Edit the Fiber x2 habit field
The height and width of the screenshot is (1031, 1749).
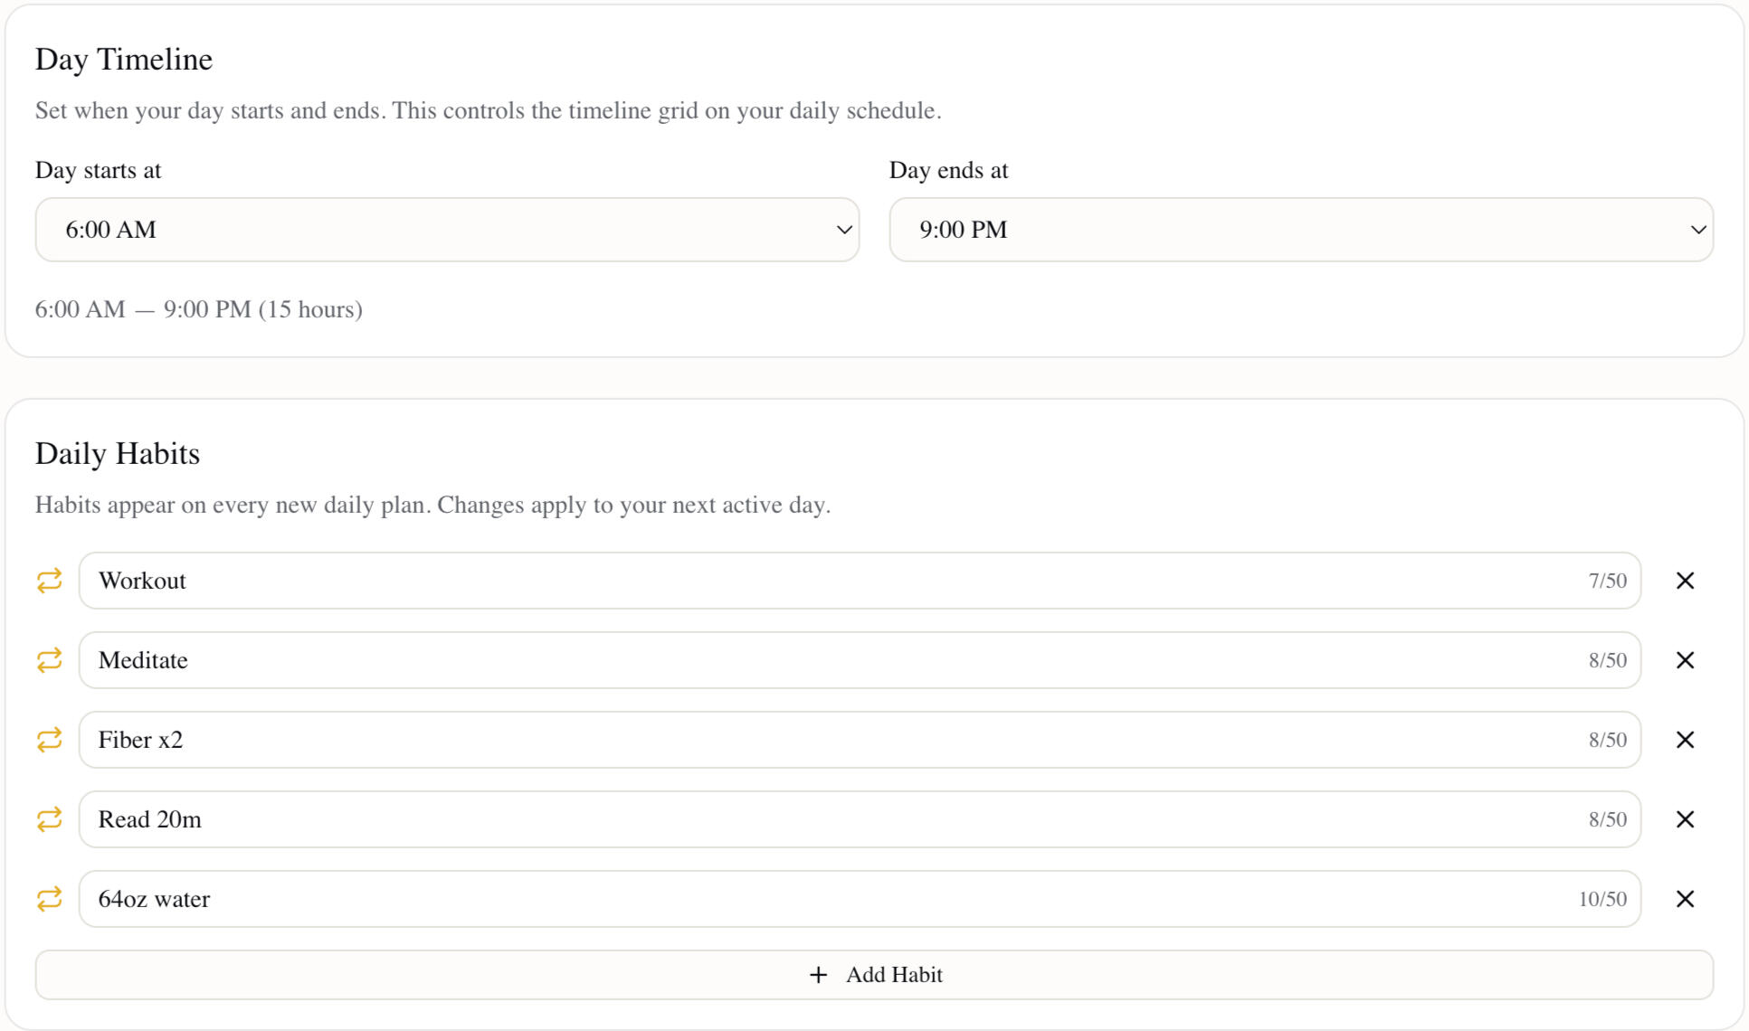click(x=814, y=740)
